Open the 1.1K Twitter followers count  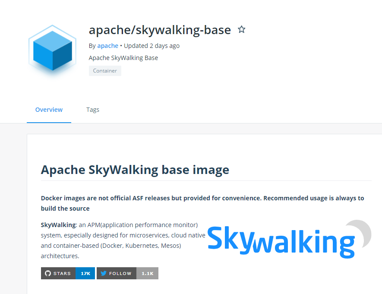148,273
